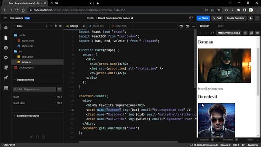Click Spaces: 2 in status bar
The width and height of the screenshot is (261, 147).
click(226, 145)
